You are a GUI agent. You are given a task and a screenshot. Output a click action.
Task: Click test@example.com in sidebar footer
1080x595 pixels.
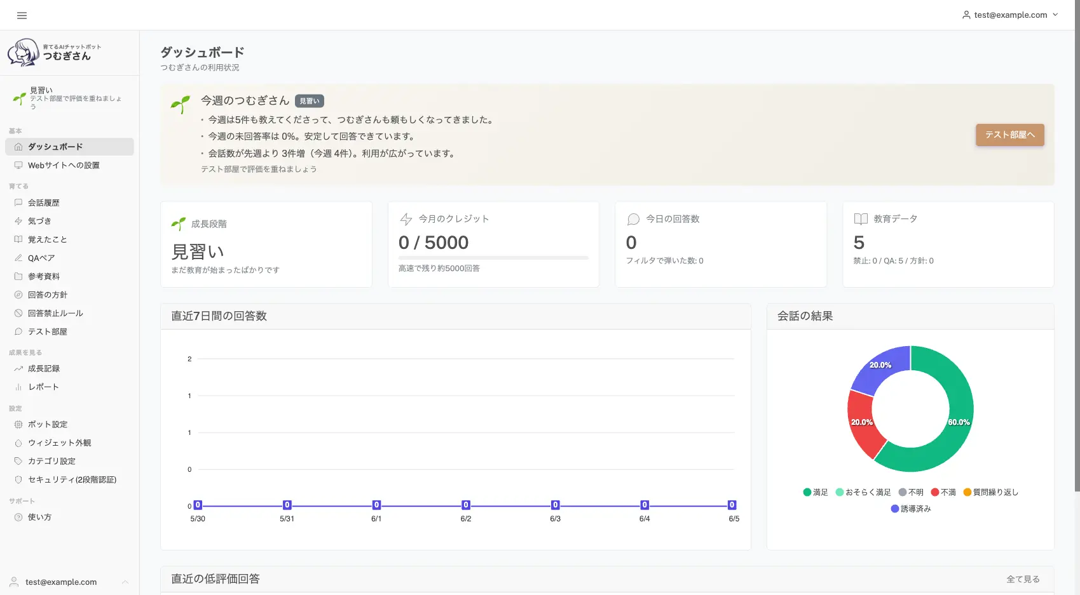tap(61, 582)
